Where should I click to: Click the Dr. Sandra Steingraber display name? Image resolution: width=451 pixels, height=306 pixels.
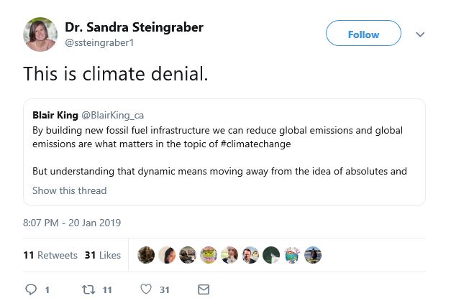coord(134,27)
